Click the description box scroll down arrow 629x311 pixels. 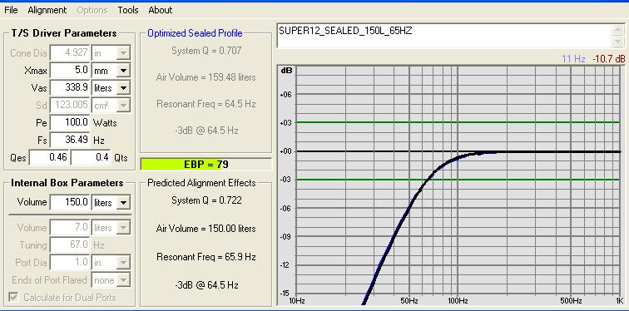pyautogui.click(x=617, y=42)
